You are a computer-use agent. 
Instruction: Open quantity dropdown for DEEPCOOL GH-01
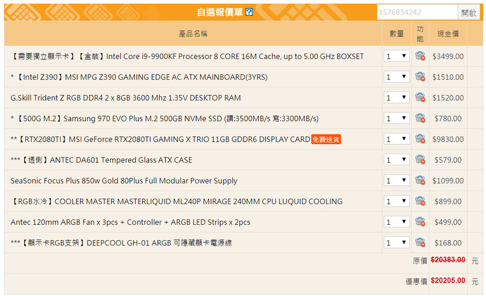coord(397,243)
